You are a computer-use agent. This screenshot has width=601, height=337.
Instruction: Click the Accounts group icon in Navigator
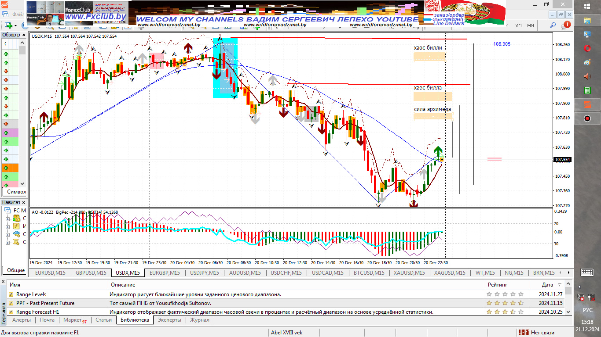[x=16, y=219]
